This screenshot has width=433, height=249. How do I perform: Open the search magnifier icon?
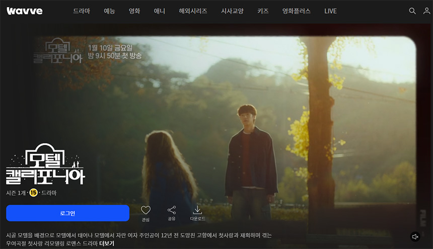coord(412,11)
